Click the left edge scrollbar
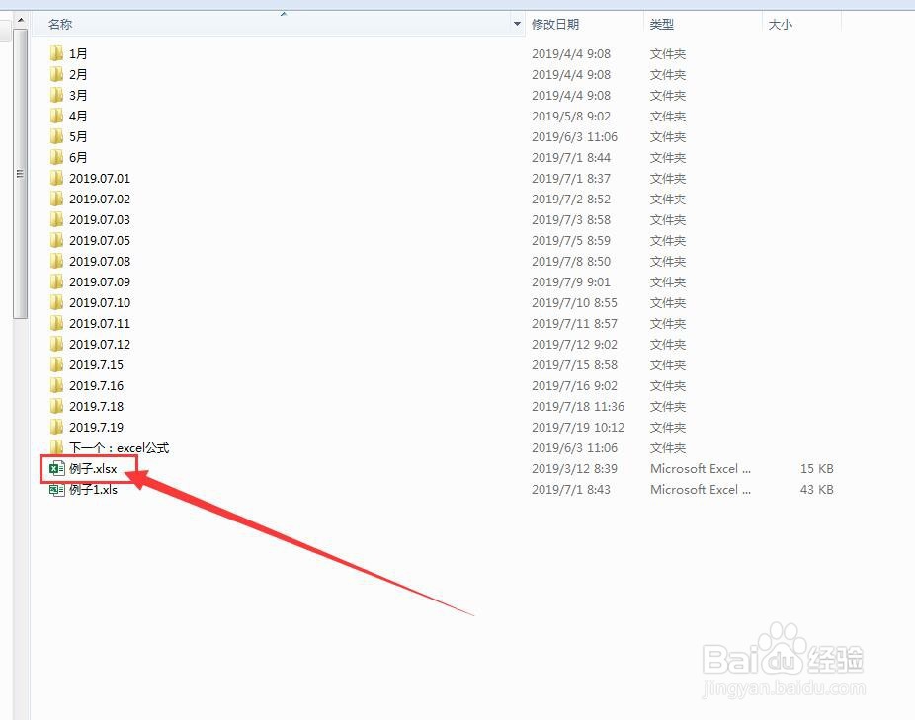The image size is (915, 720). (20, 173)
